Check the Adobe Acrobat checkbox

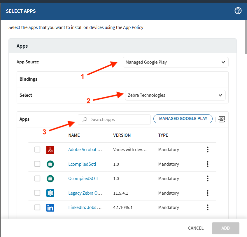pos(37,150)
